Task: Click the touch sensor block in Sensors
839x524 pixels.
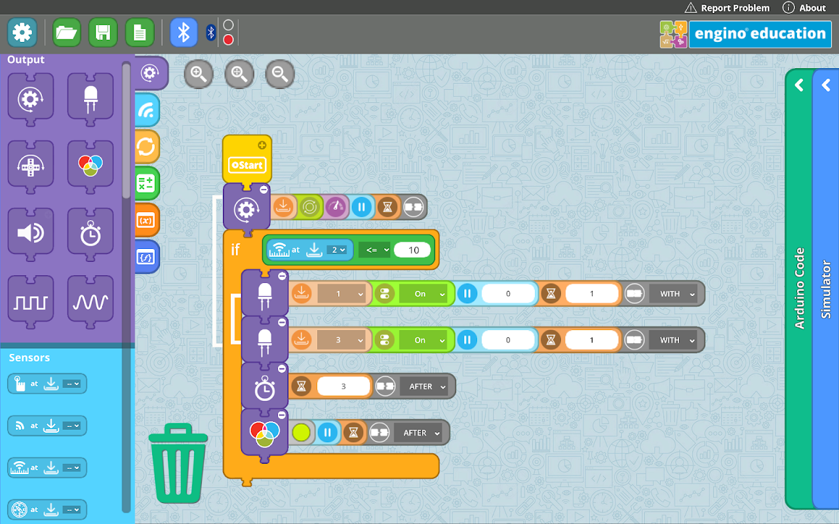Action: pyautogui.click(x=47, y=384)
